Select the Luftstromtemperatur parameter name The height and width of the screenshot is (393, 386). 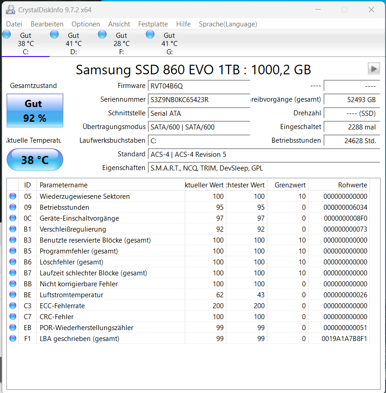71,295
